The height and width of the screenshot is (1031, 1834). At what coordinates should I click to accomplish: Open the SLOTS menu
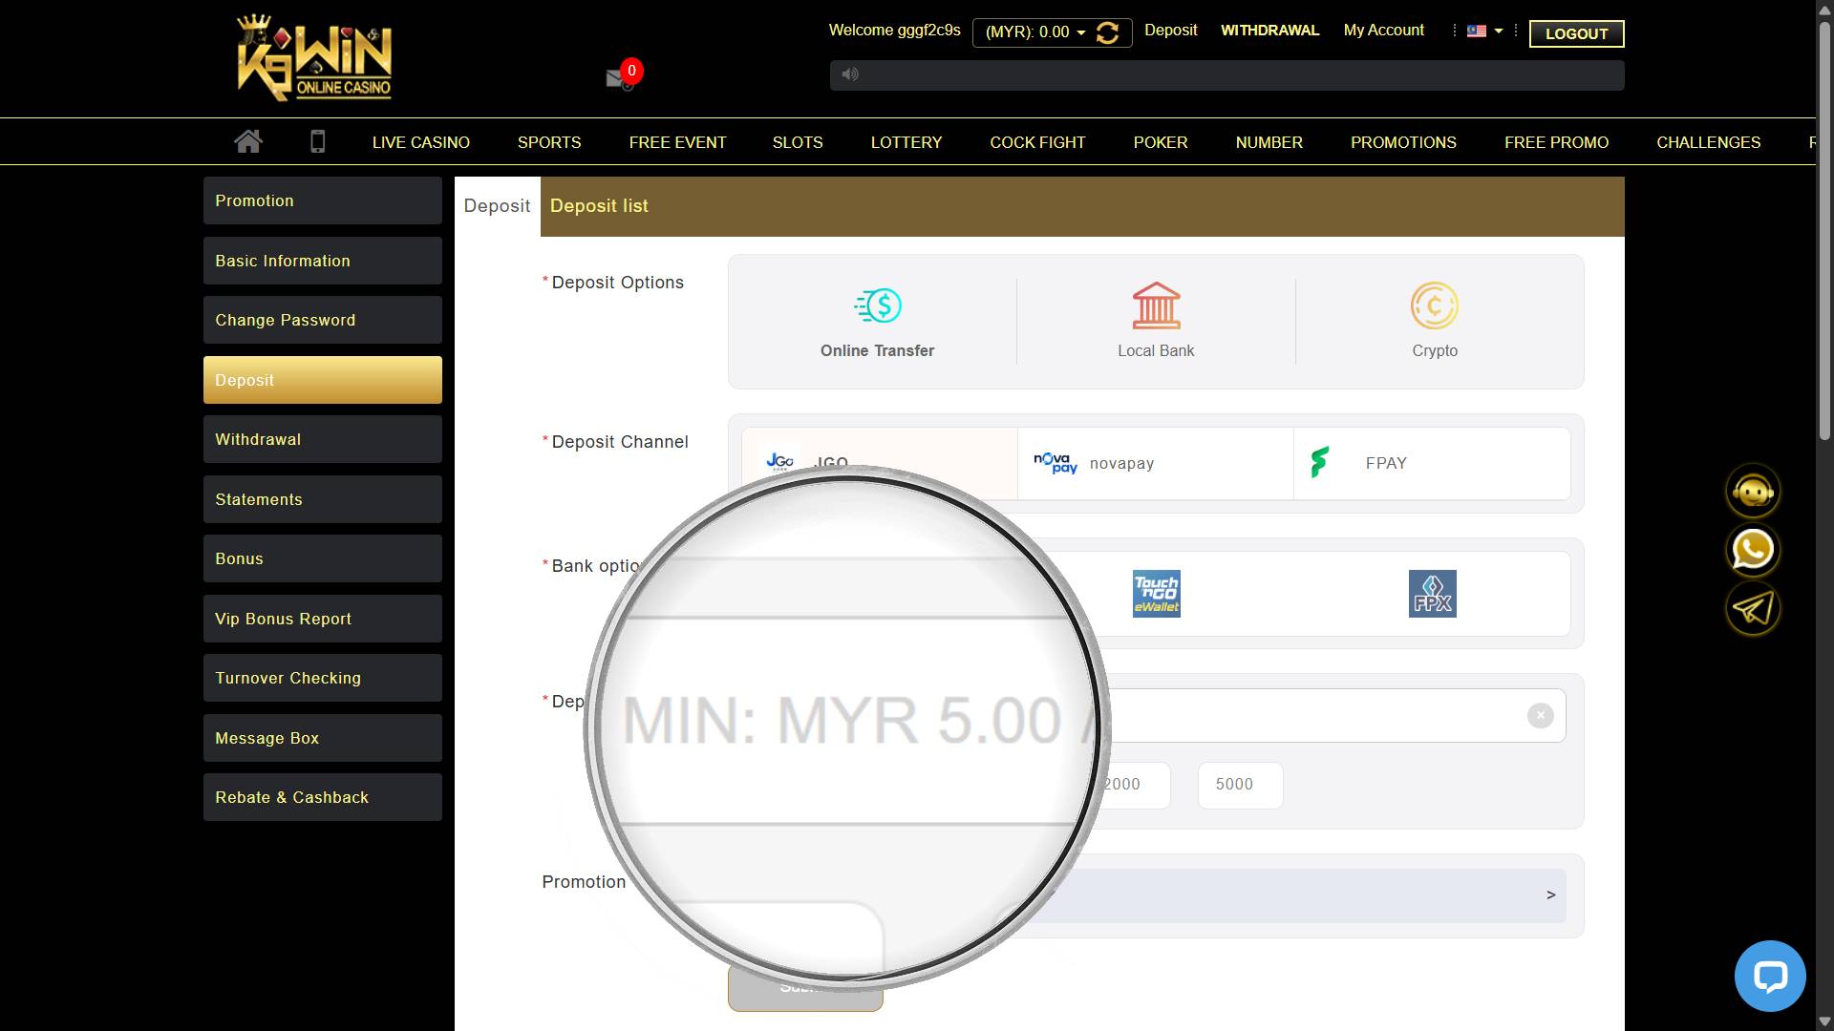pyautogui.click(x=798, y=142)
